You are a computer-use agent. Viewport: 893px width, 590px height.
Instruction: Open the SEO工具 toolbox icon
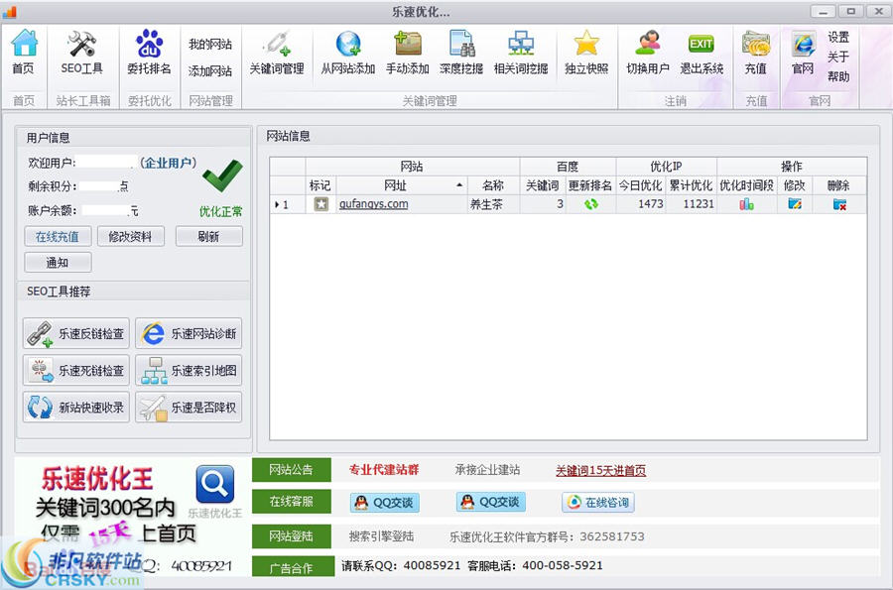point(82,44)
